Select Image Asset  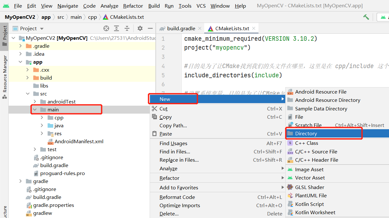(x=337, y=169)
